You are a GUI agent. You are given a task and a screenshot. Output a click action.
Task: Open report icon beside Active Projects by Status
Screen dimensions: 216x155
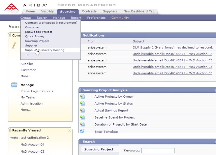pos(82,103)
